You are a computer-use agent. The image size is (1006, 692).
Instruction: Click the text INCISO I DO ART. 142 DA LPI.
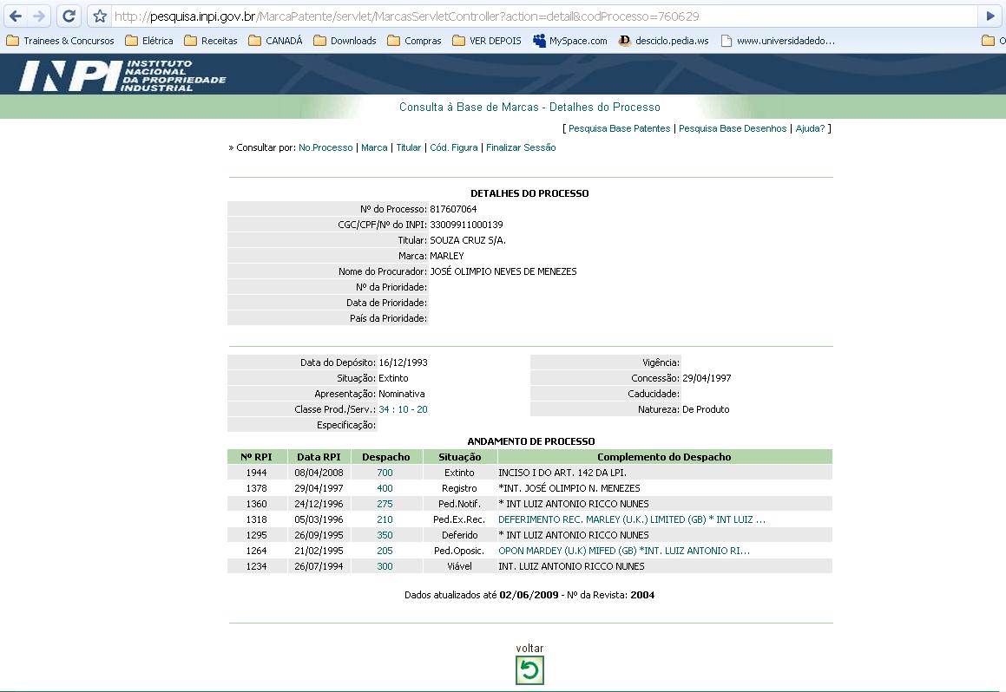562,473
